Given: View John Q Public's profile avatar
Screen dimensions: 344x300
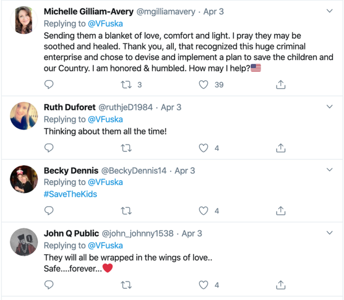Looking at the screenshot, I should (24, 242).
